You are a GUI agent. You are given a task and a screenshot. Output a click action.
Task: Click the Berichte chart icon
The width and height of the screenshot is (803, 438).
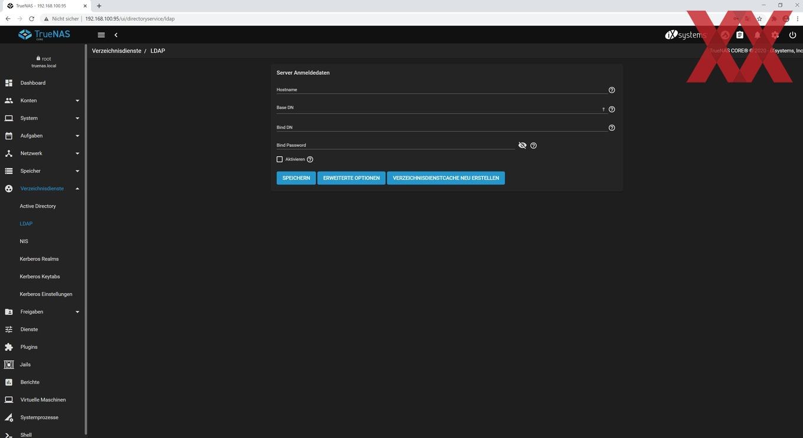point(9,382)
